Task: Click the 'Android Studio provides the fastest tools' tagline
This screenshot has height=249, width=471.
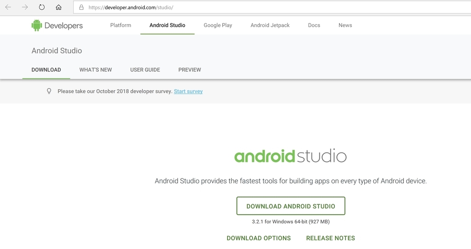Action: (291, 181)
